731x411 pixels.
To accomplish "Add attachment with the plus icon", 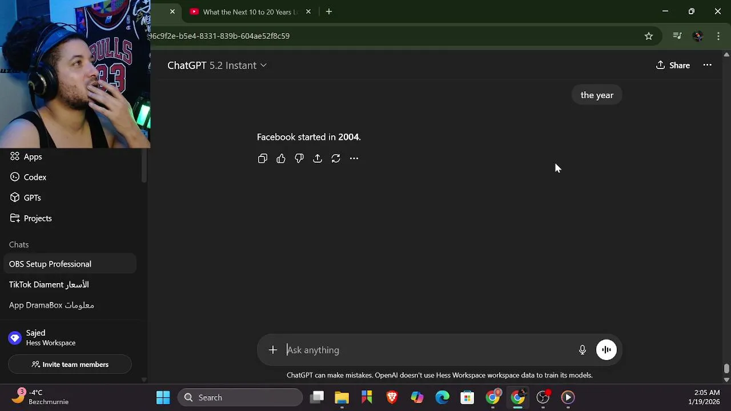I will pos(273,350).
